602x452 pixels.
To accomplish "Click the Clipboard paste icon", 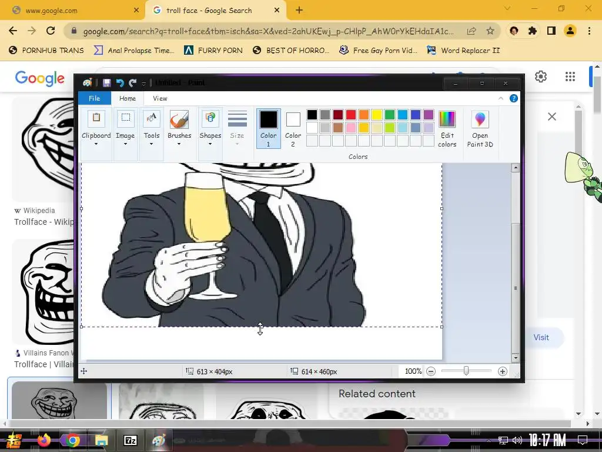I will coord(96,118).
